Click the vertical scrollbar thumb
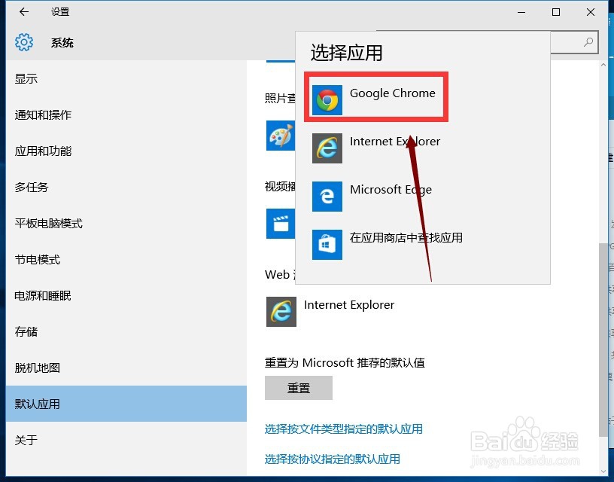 pos(603,340)
